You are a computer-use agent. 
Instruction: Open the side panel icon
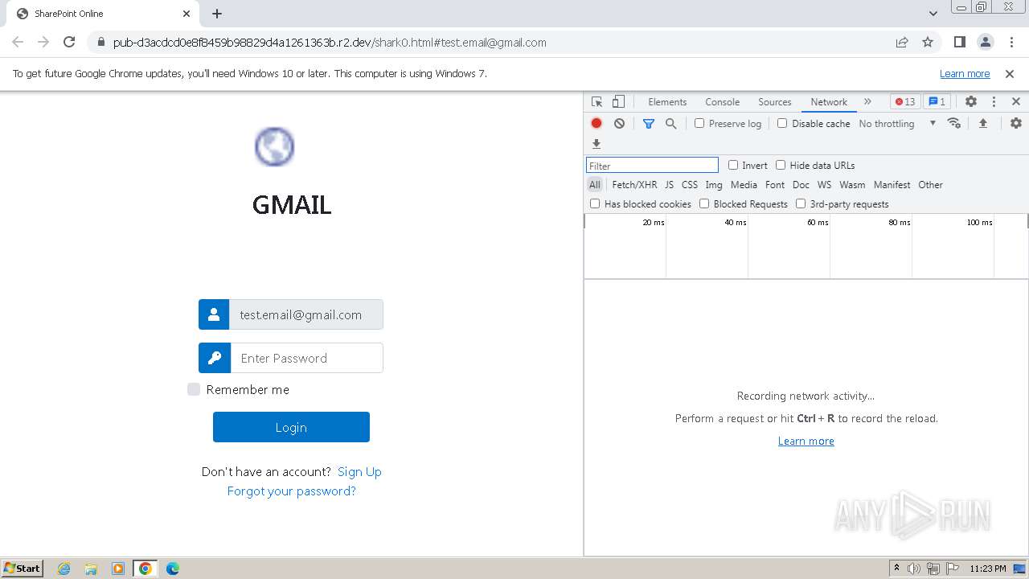(x=959, y=43)
